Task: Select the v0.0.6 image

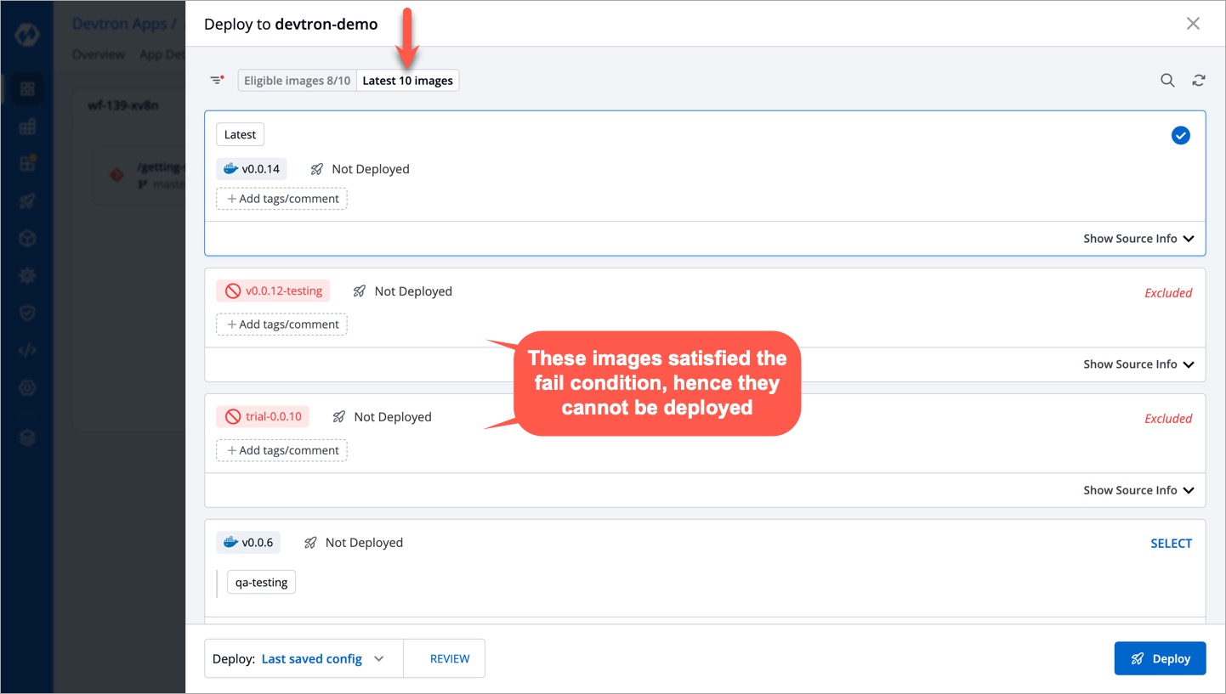Action: (x=1171, y=544)
